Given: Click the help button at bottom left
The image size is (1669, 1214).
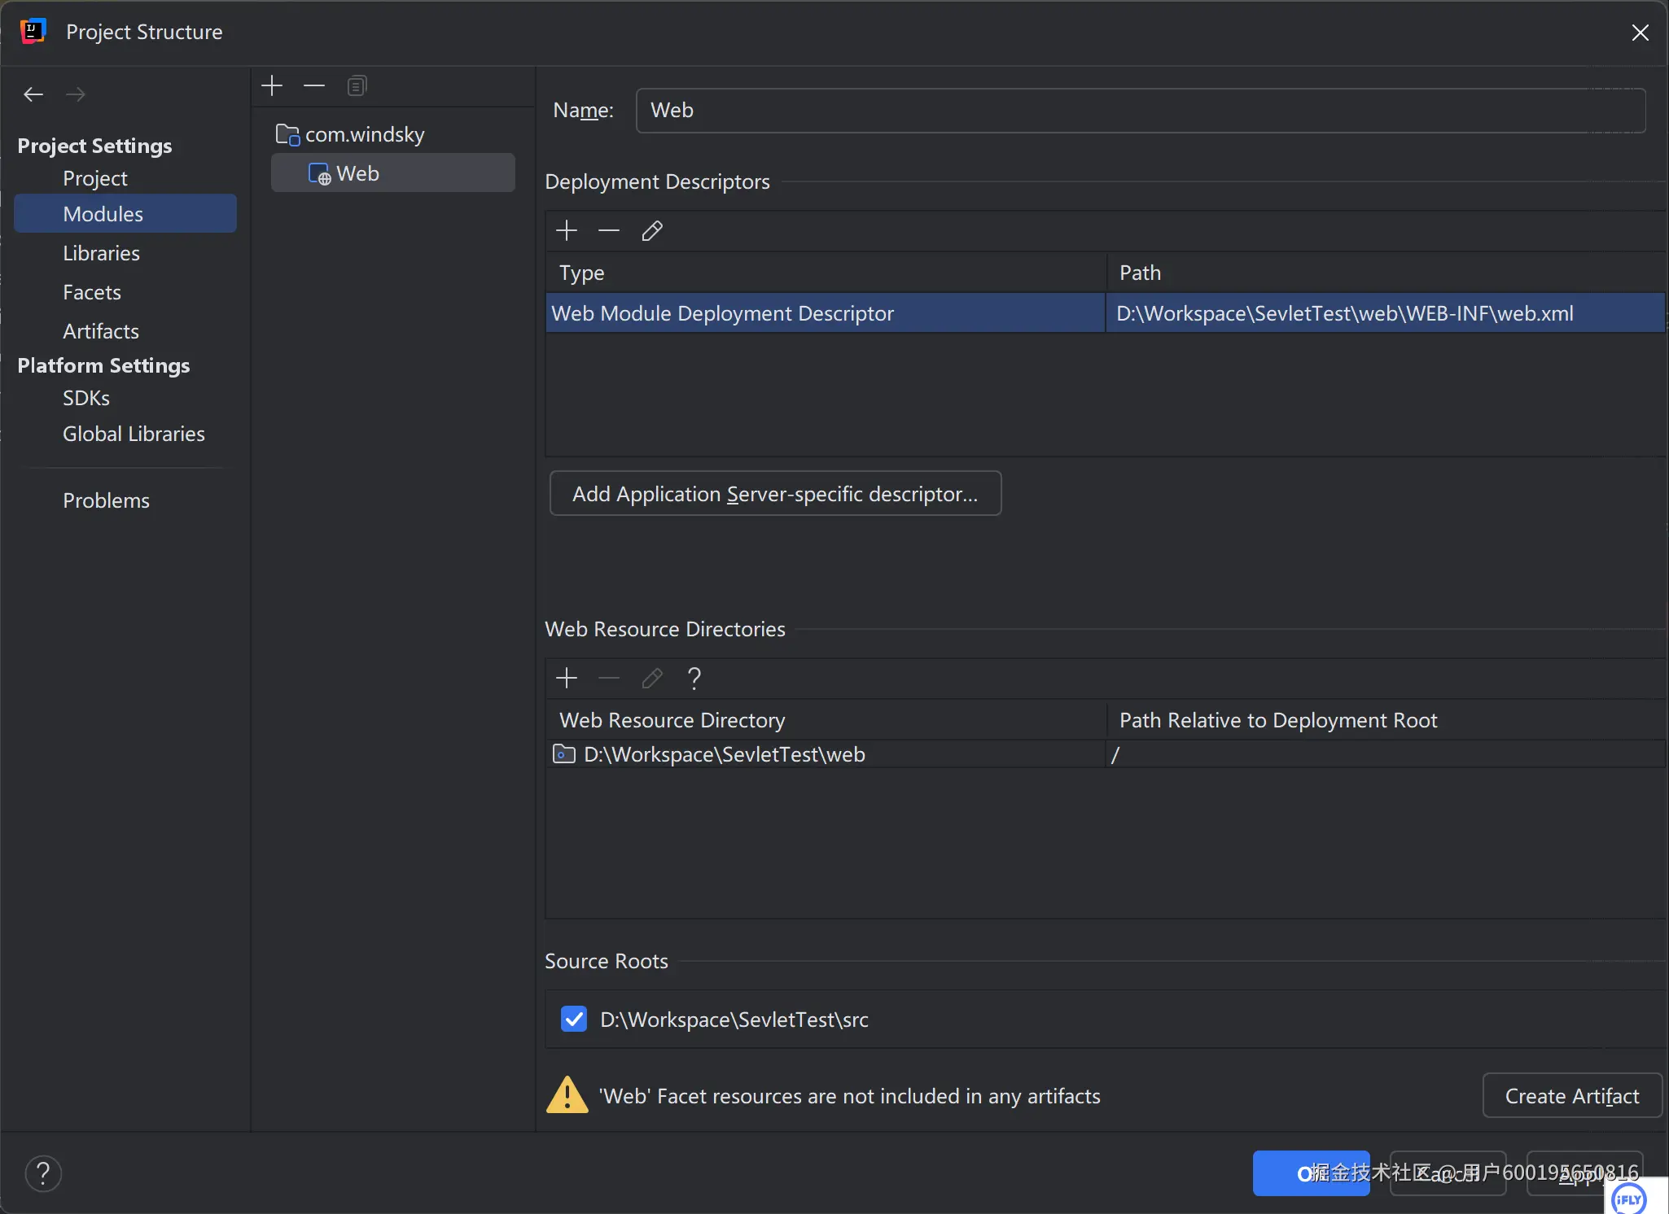Looking at the screenshot, I should click(x=43, y=1173).
